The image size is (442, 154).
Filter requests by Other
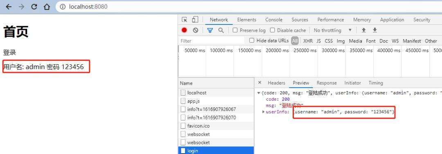[x=431, y=41]
